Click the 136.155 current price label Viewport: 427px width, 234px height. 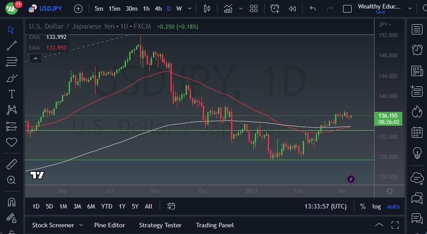pos(389,115)
